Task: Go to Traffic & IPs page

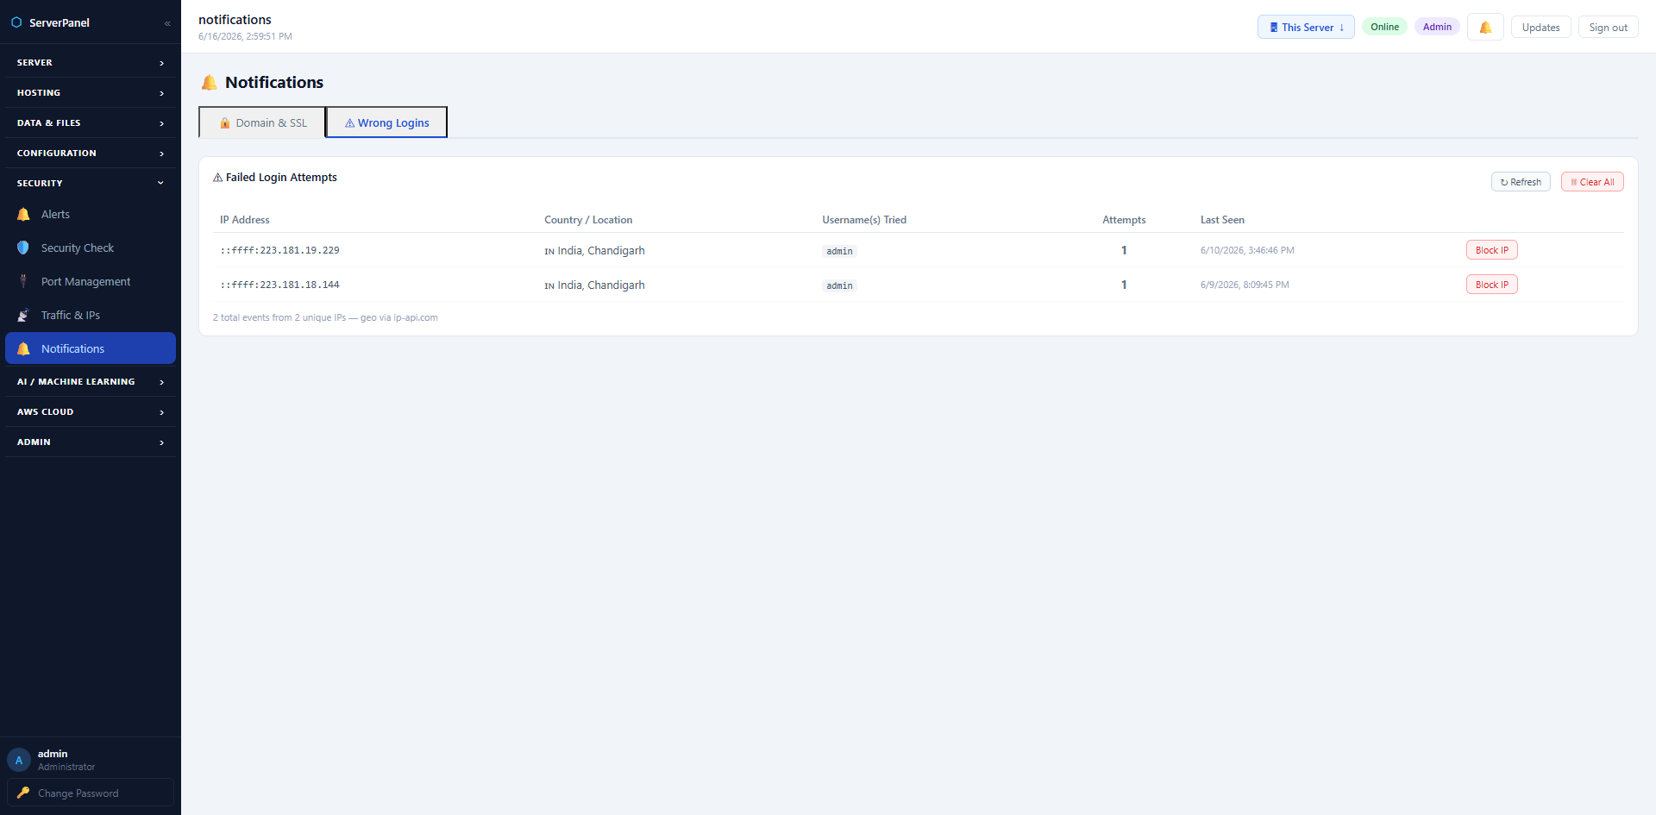Action: [x=91, y=316]
